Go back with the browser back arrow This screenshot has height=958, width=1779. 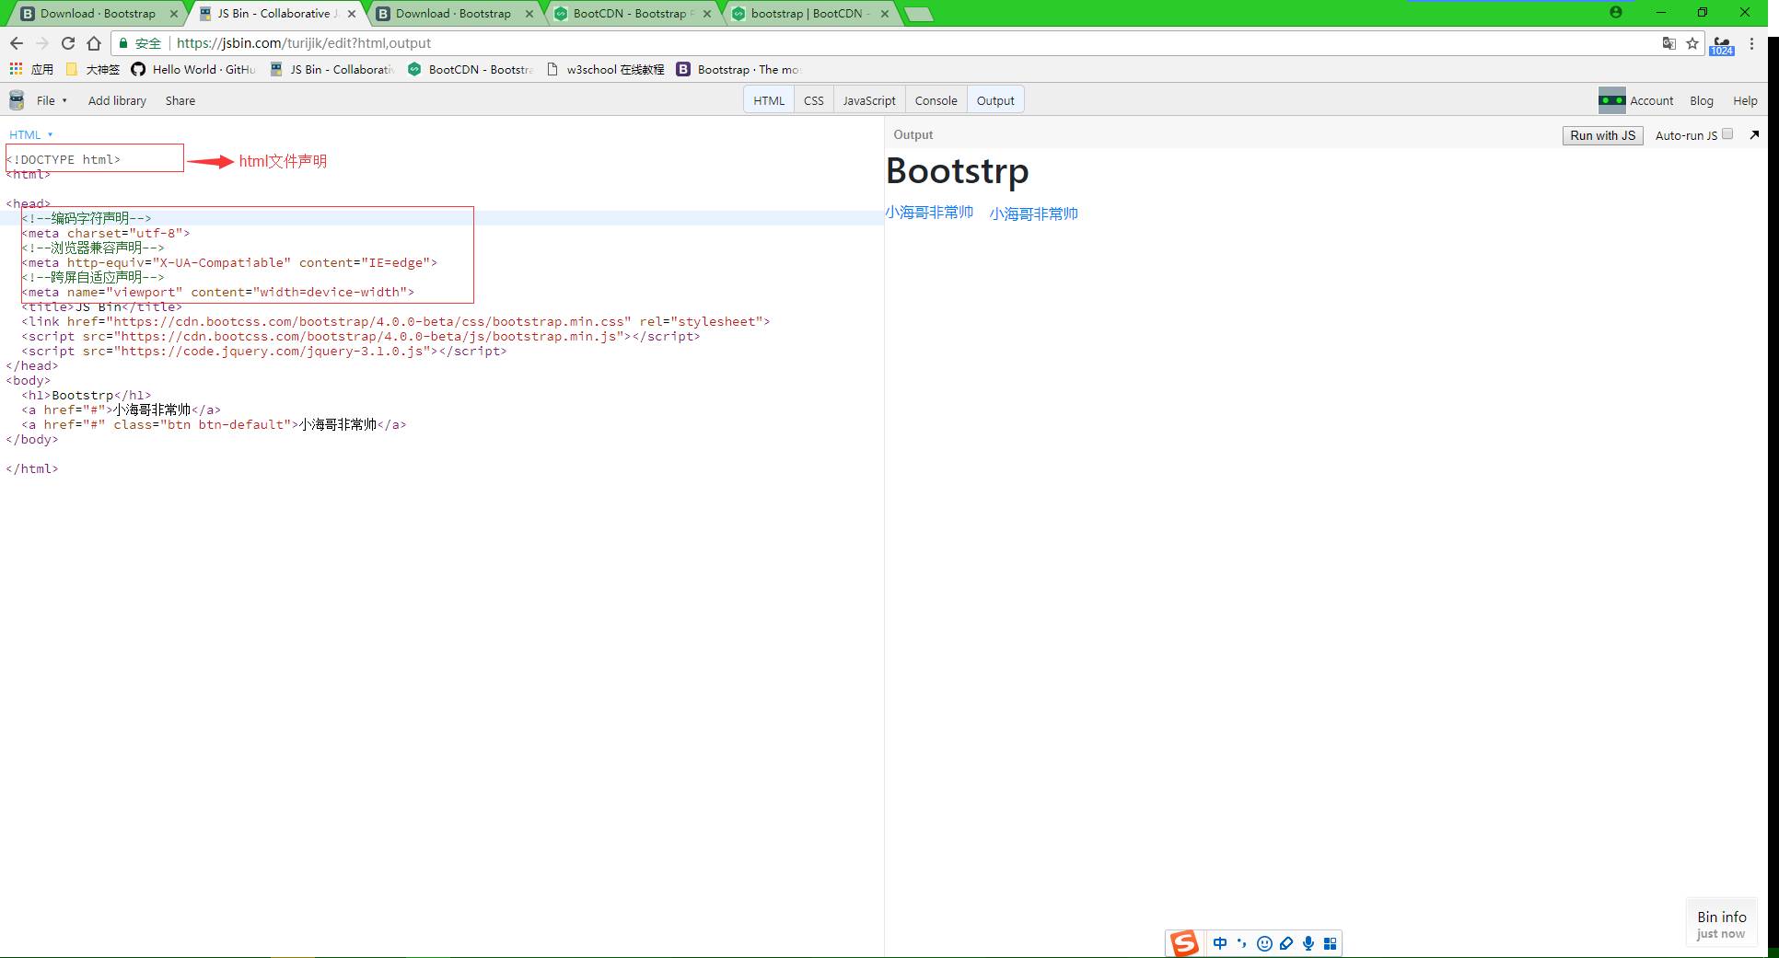pos(17,43)
